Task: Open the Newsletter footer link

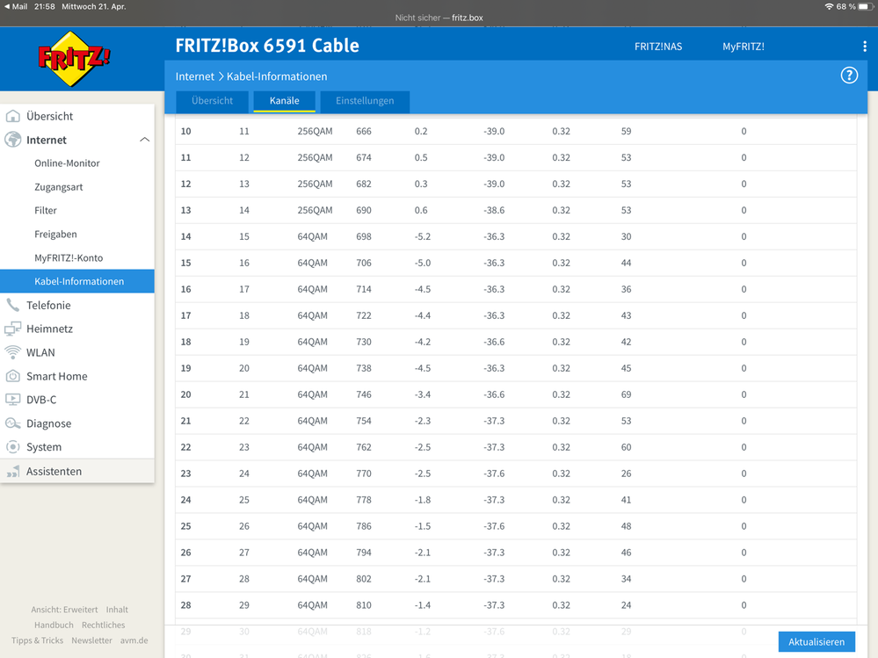Action: tap(91, 640)
